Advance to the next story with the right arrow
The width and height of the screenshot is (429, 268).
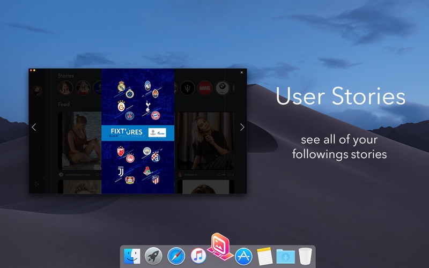[242, 127]
